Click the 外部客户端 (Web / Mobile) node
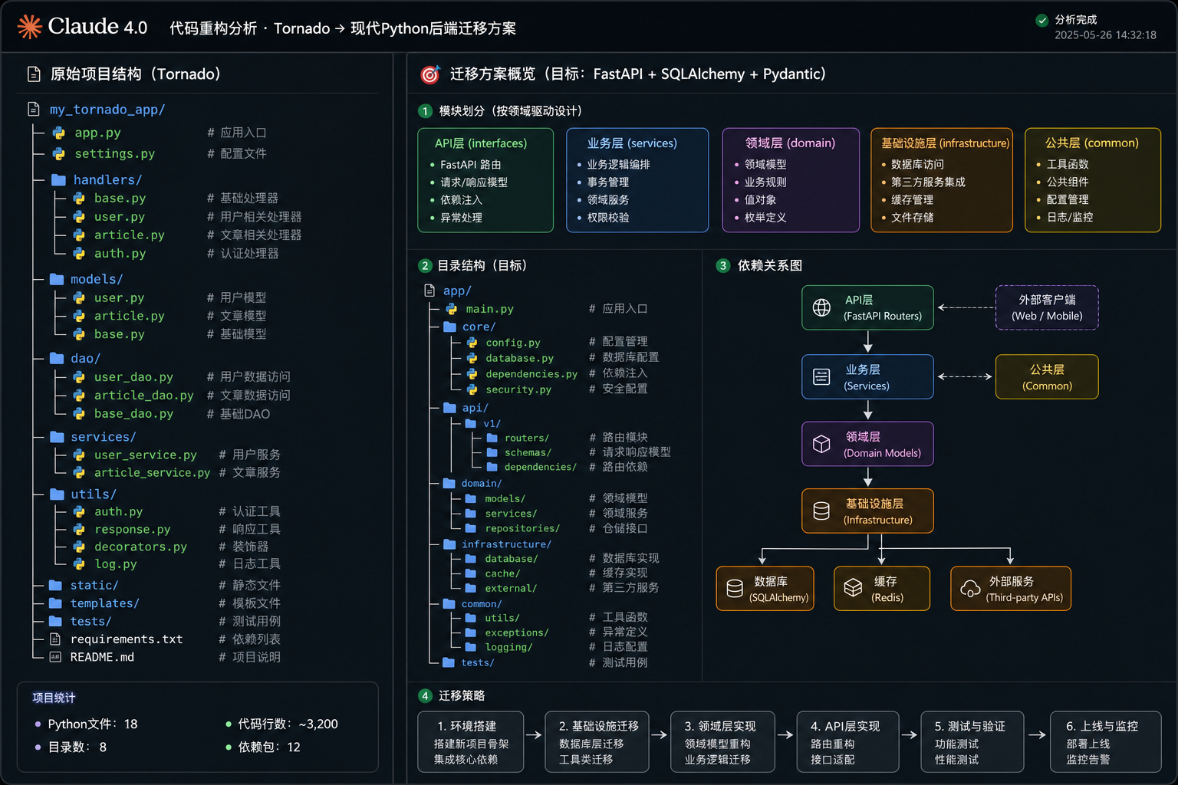1178x785 pixels. point(1047,307)
